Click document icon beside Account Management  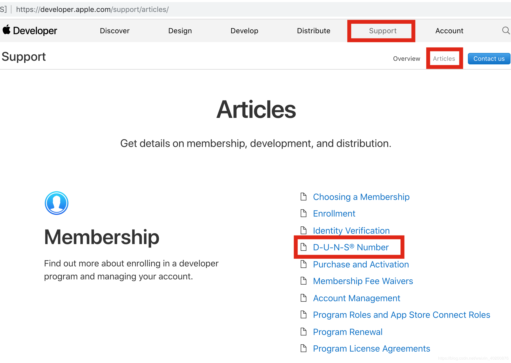coord(303,298)
